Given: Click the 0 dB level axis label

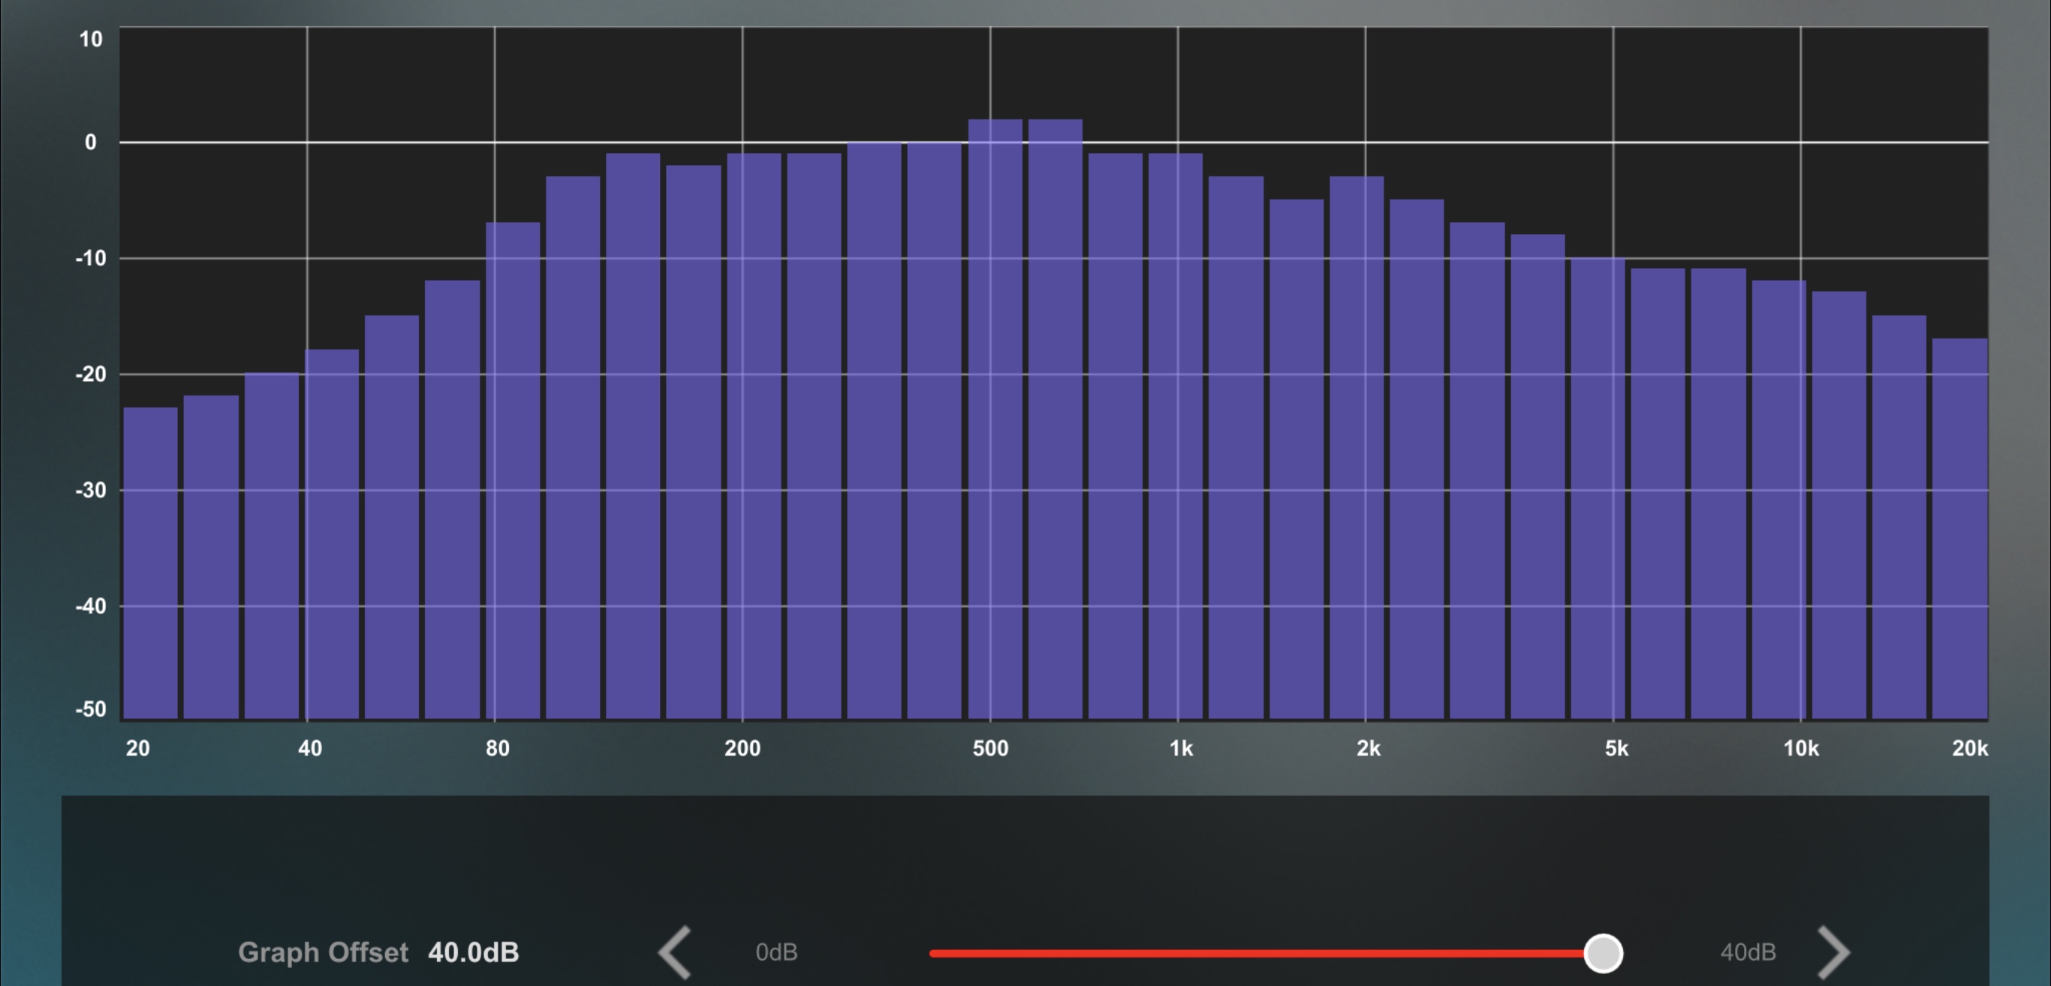Looking at the screenshot, I should point(91,143).
